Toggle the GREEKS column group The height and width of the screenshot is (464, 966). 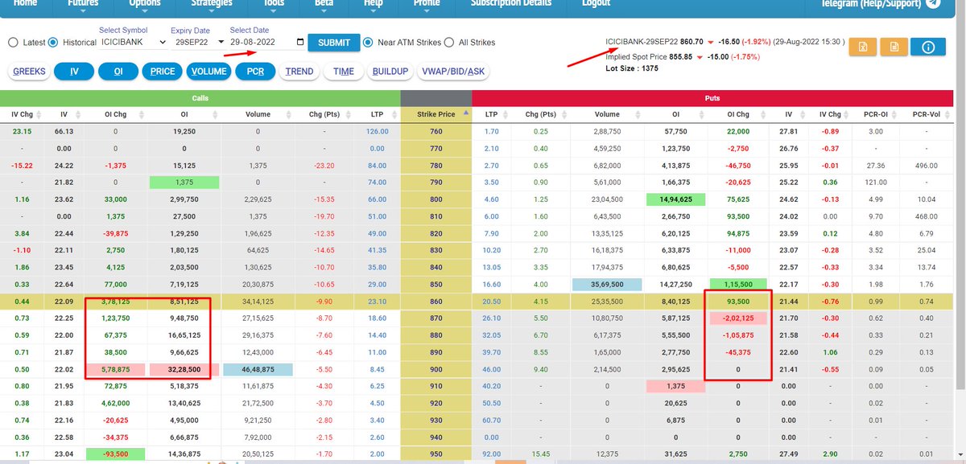(x=30, y=72)
